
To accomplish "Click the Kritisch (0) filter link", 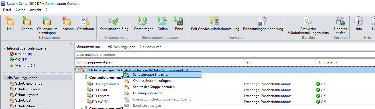I will [24, 54].
